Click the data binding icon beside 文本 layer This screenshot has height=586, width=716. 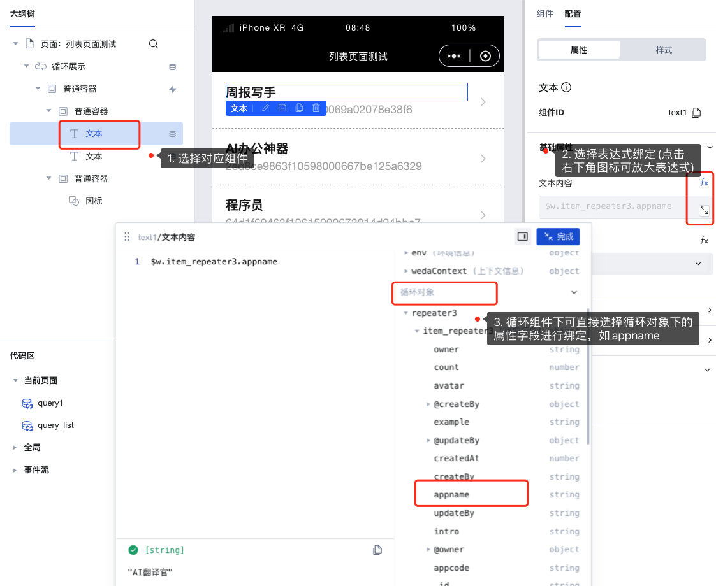click(x=172, y=134)
